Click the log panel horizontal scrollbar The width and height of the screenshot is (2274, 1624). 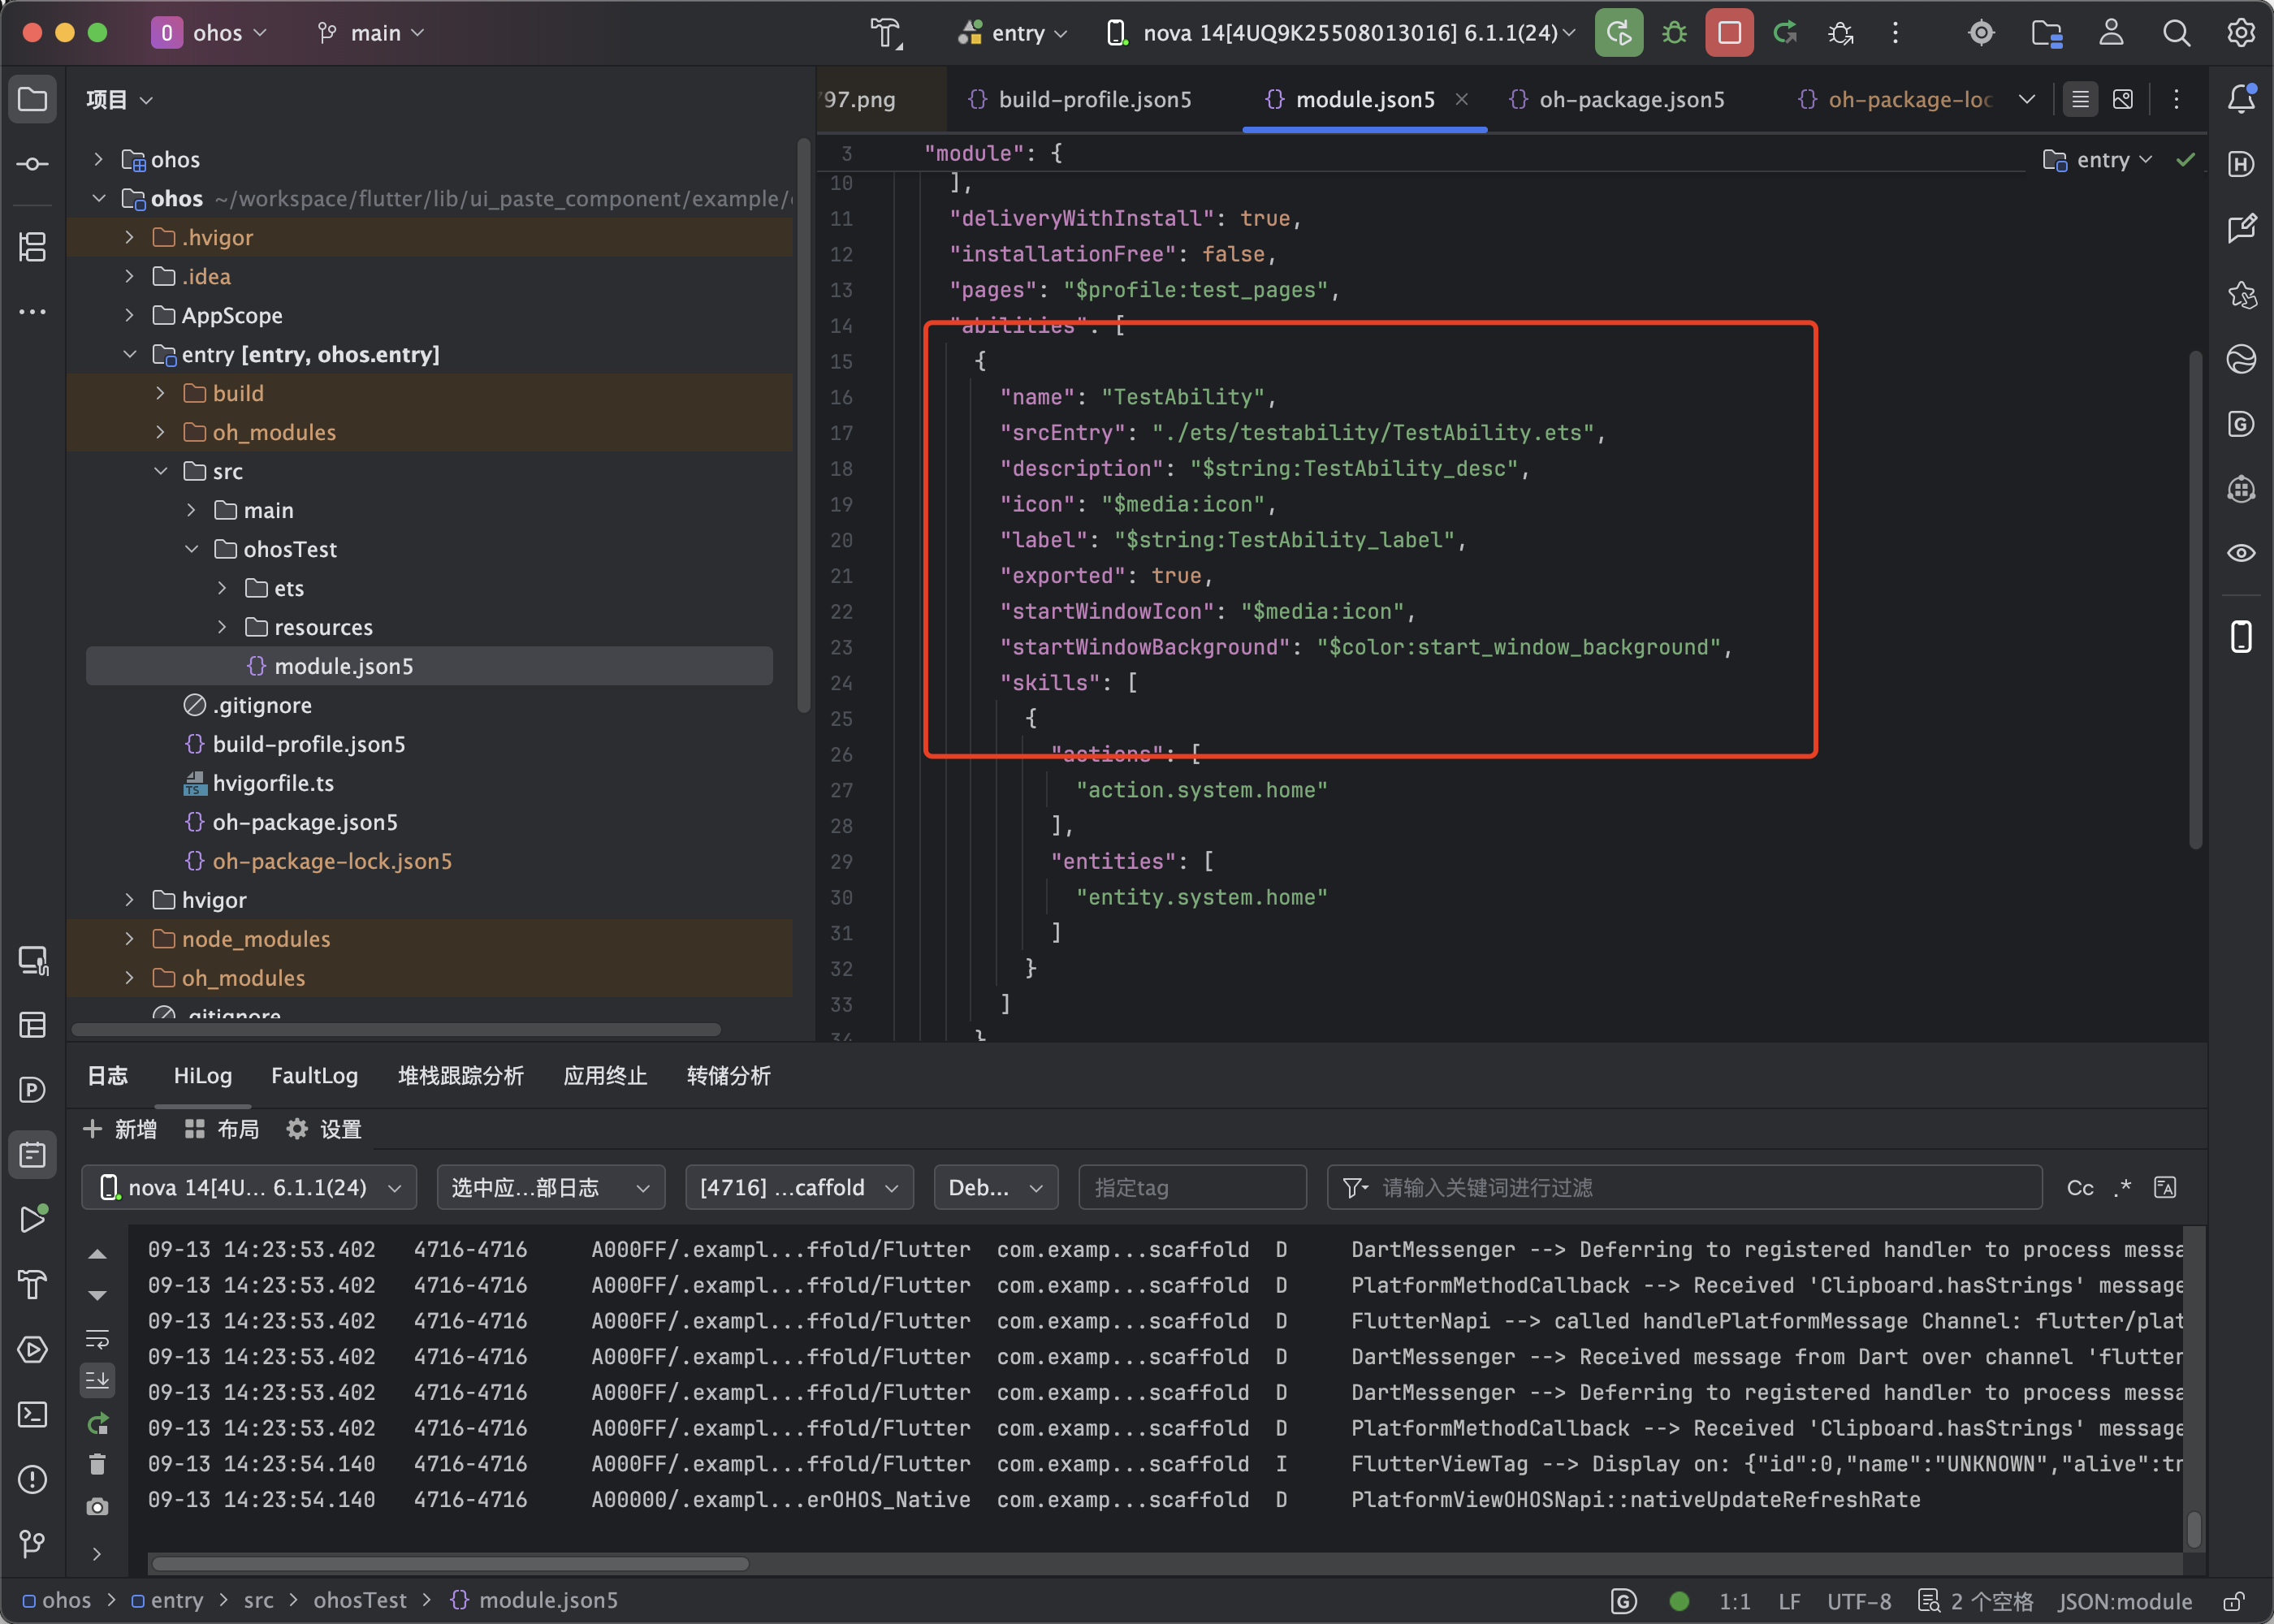(x=450, y=1564)
